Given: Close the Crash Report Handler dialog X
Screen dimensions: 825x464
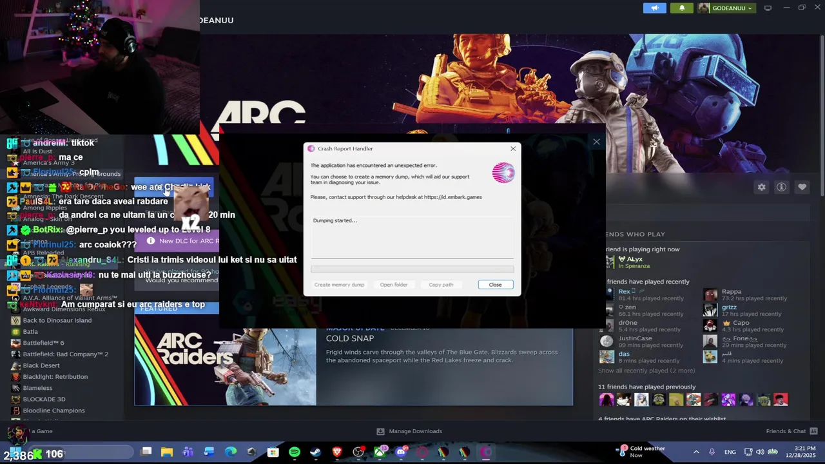Looking at the screenshot, I should pyautogui.click(x=513, y=149).
